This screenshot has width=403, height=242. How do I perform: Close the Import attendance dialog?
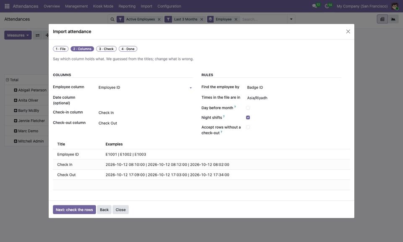(348, 32)
